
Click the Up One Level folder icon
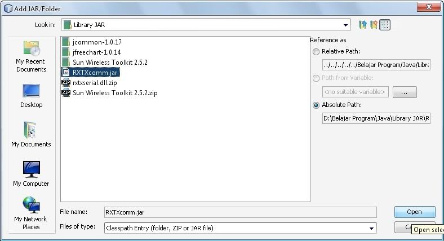point(363,25)
